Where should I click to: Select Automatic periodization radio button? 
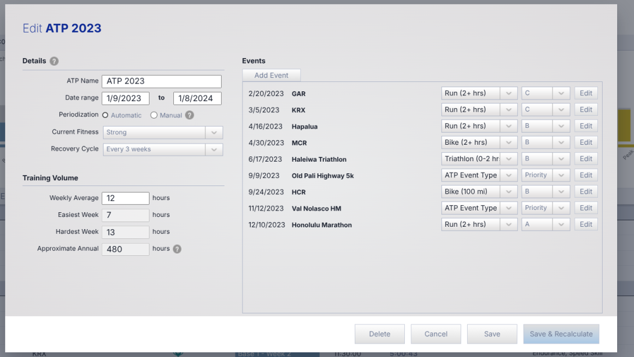click(x=105, y=115)
